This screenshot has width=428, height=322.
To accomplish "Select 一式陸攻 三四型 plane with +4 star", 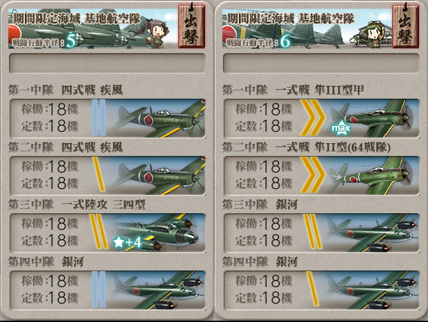I will pyautogui.click(x=155, y=232).
